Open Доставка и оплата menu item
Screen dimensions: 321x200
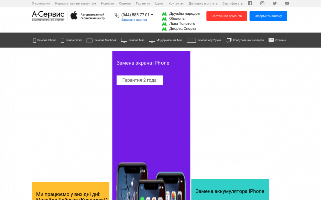pyautogui.click(x=203, y=3)
